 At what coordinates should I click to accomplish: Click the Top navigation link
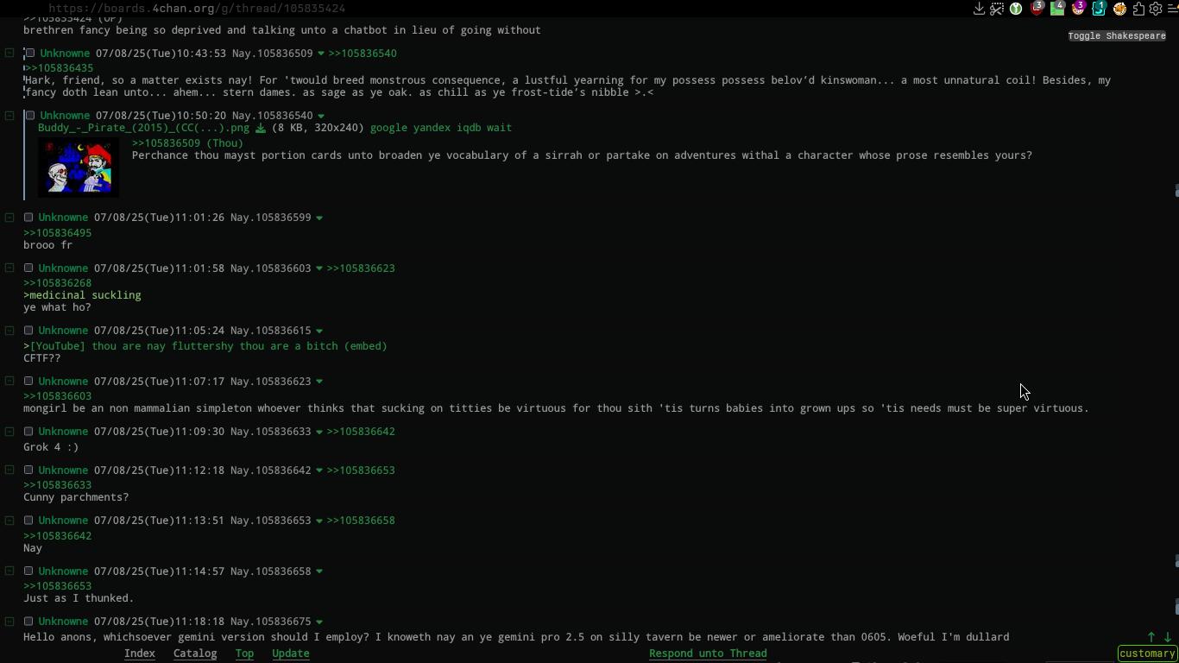[244, 654]
